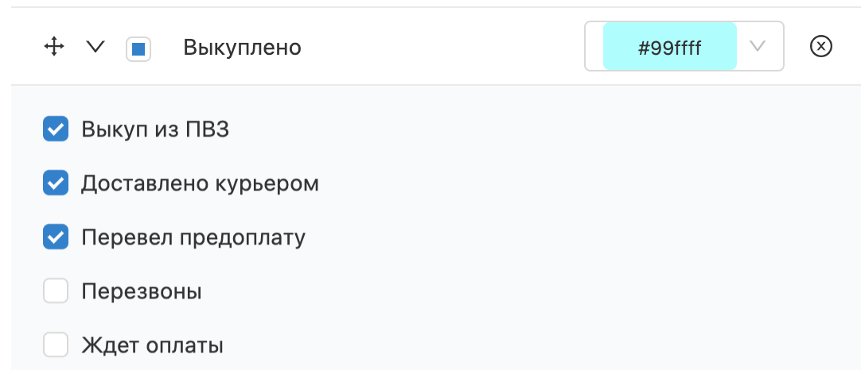
Task: Choose the Перезвоны status label
Action: (x=142, y=291)
